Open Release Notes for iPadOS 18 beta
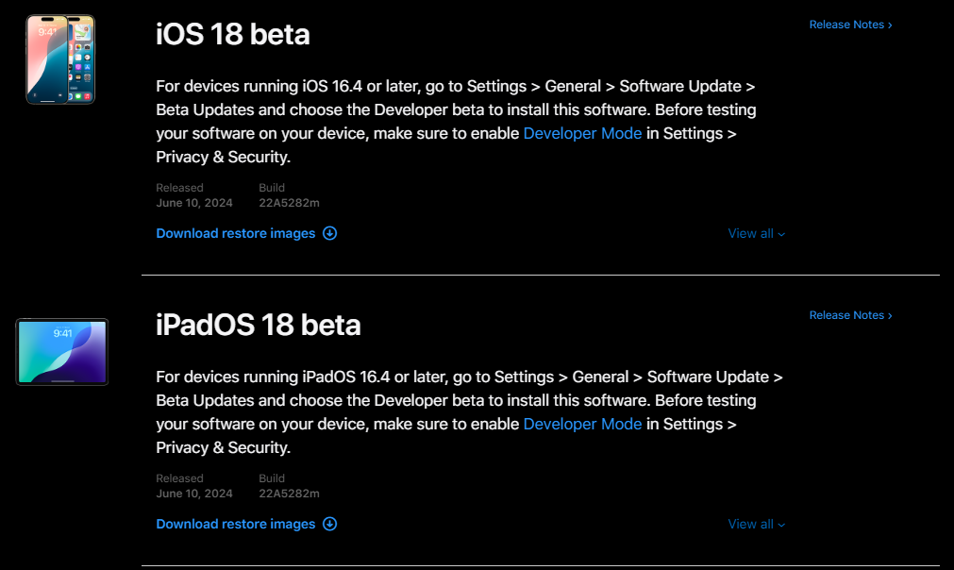This screenshot has height=570, width=954. pos(846,315)
